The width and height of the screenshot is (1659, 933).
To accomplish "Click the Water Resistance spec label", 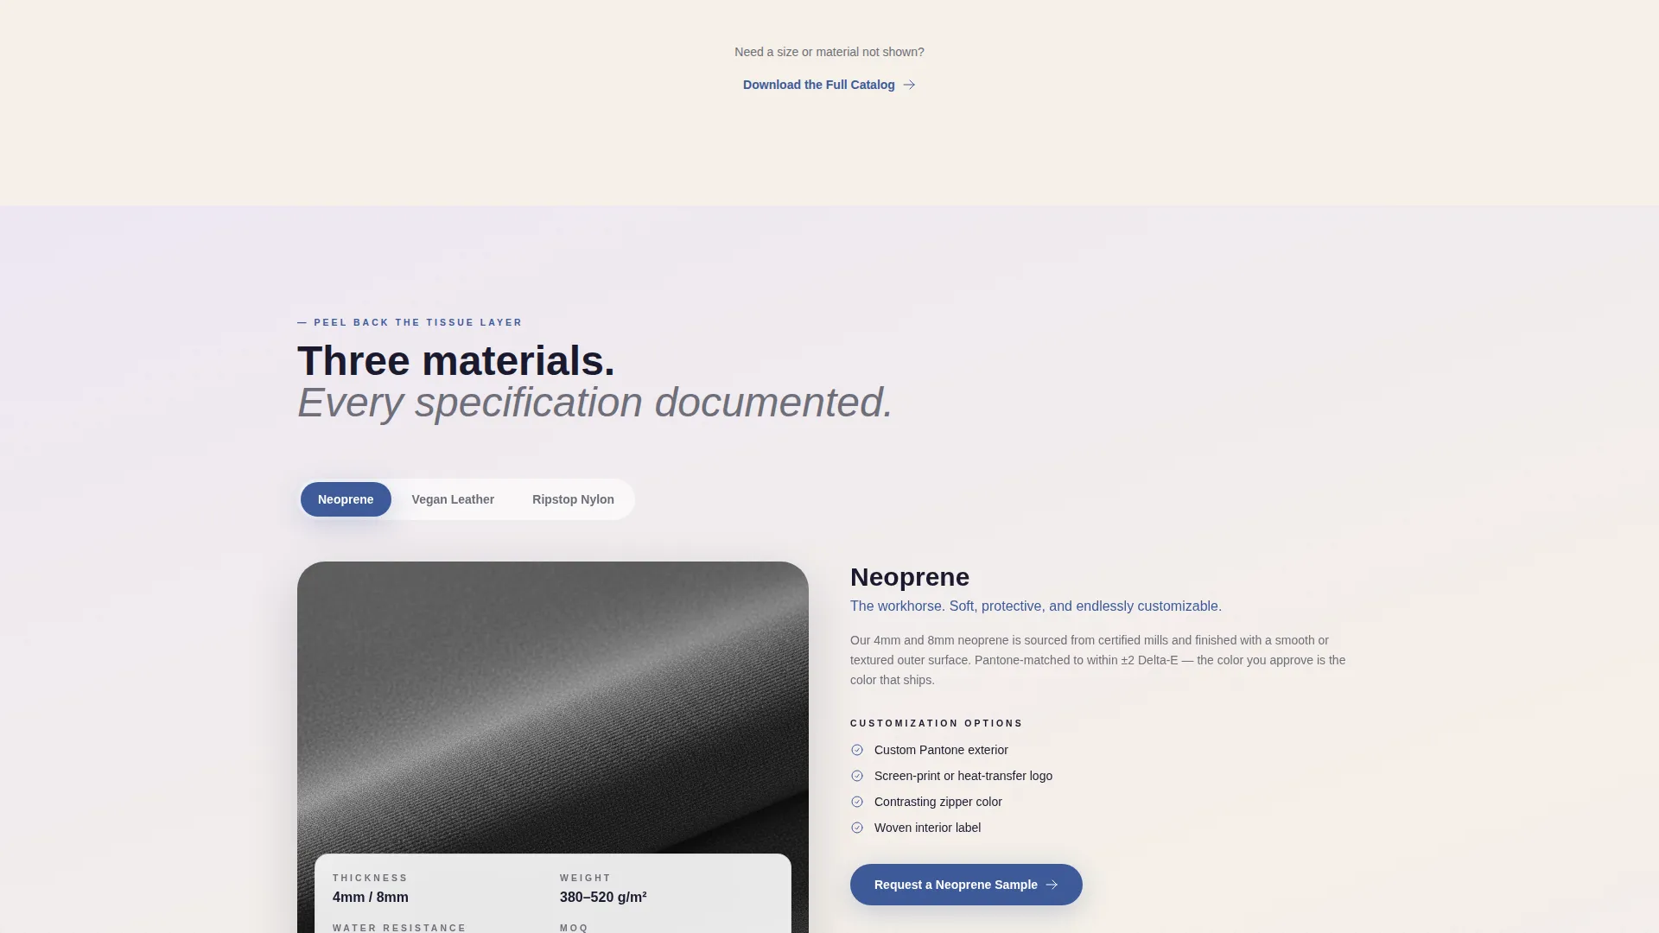I will pos(399,928).
